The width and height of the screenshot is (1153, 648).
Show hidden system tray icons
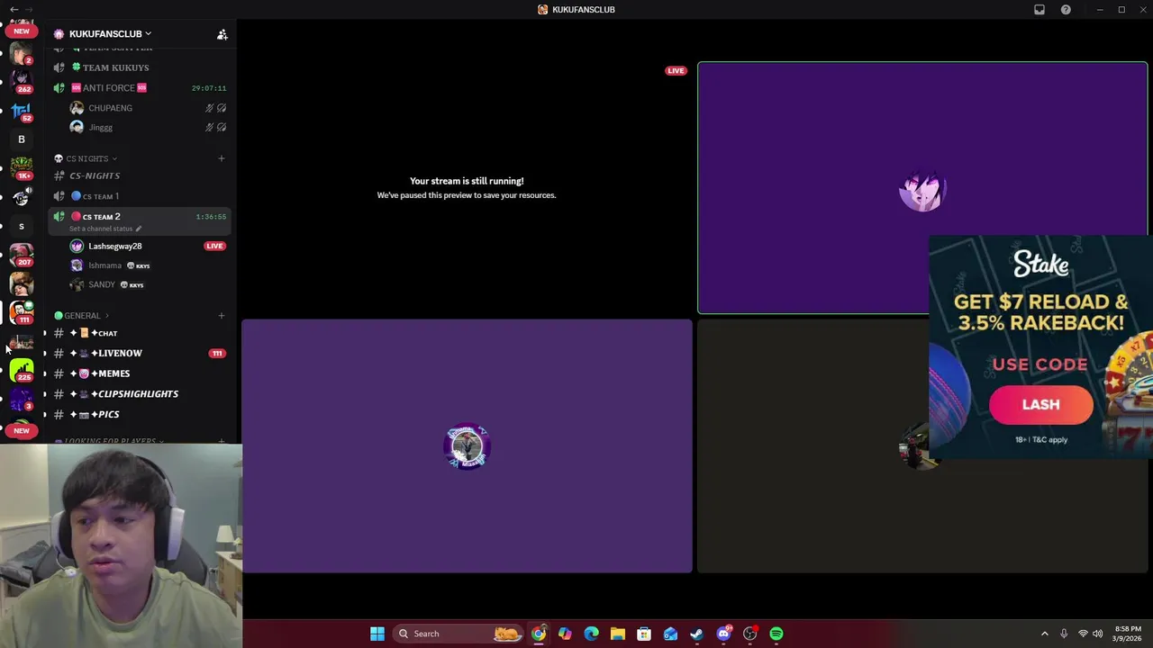click(x=1045, y=634)
